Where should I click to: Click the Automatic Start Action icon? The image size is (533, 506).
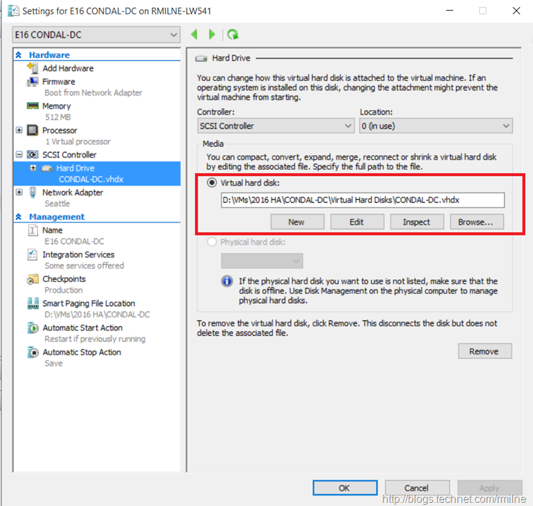pyautogui.click(x=32, y=328)
